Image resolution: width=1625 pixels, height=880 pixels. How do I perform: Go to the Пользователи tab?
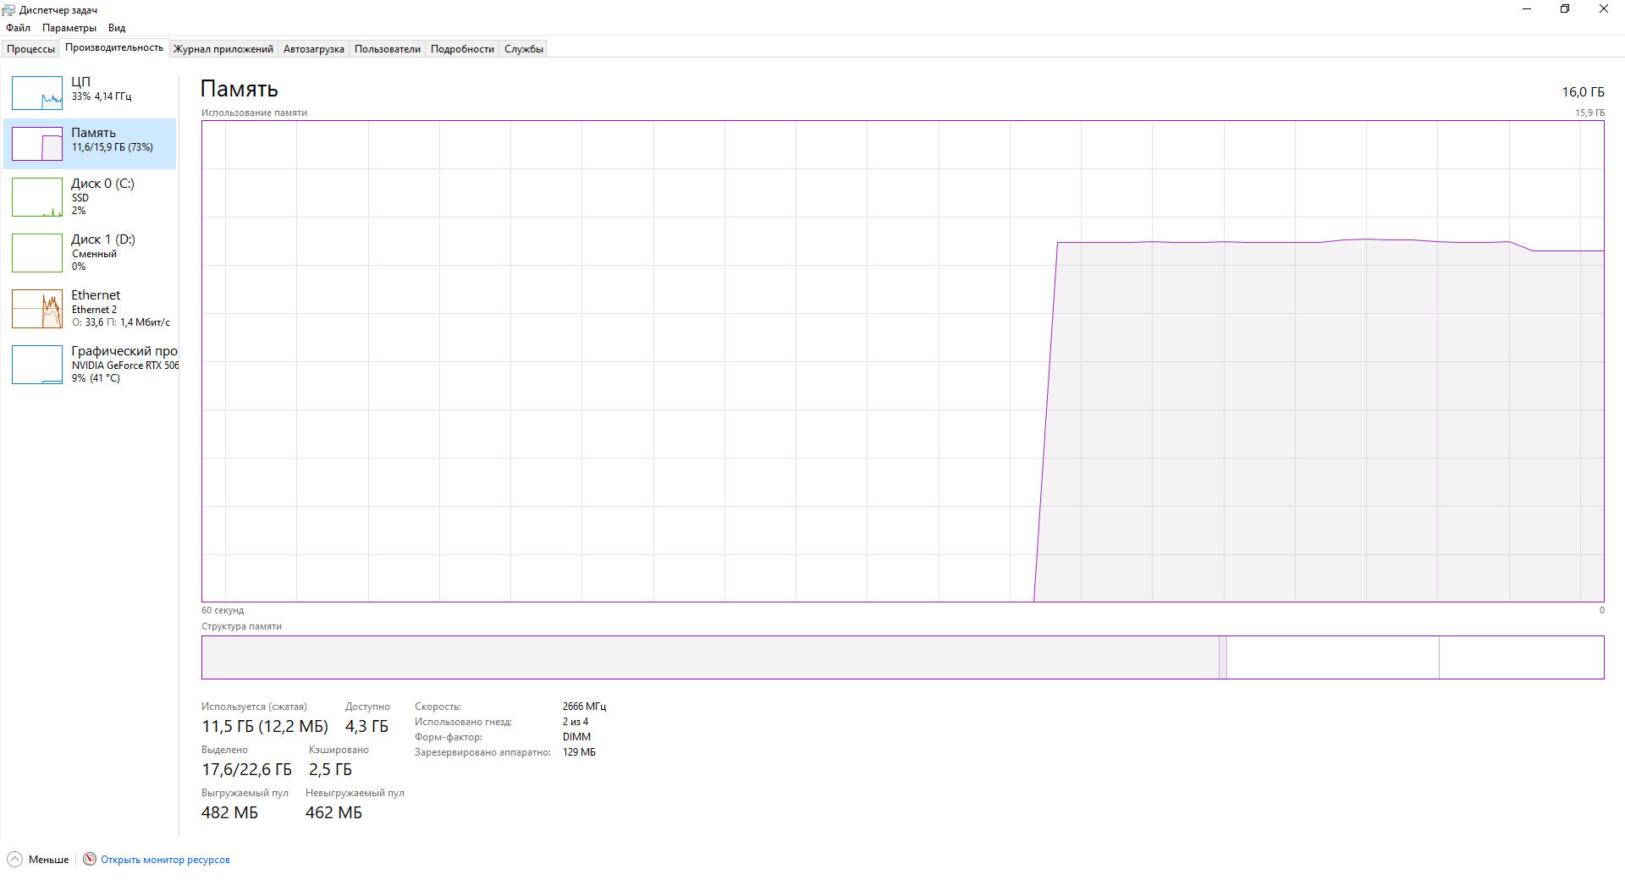pos(388,49)
